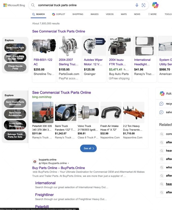
Task: Click the buyparts.online favicon
Action: coord(35,161)
